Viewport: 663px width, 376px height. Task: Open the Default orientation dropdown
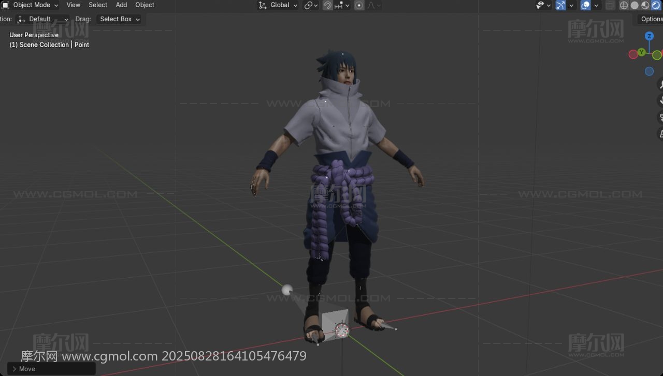coord(43,19)
